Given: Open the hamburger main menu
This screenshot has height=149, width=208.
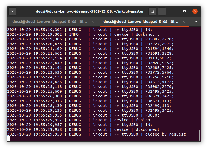Looking at the screenshot, I should 162,11.
